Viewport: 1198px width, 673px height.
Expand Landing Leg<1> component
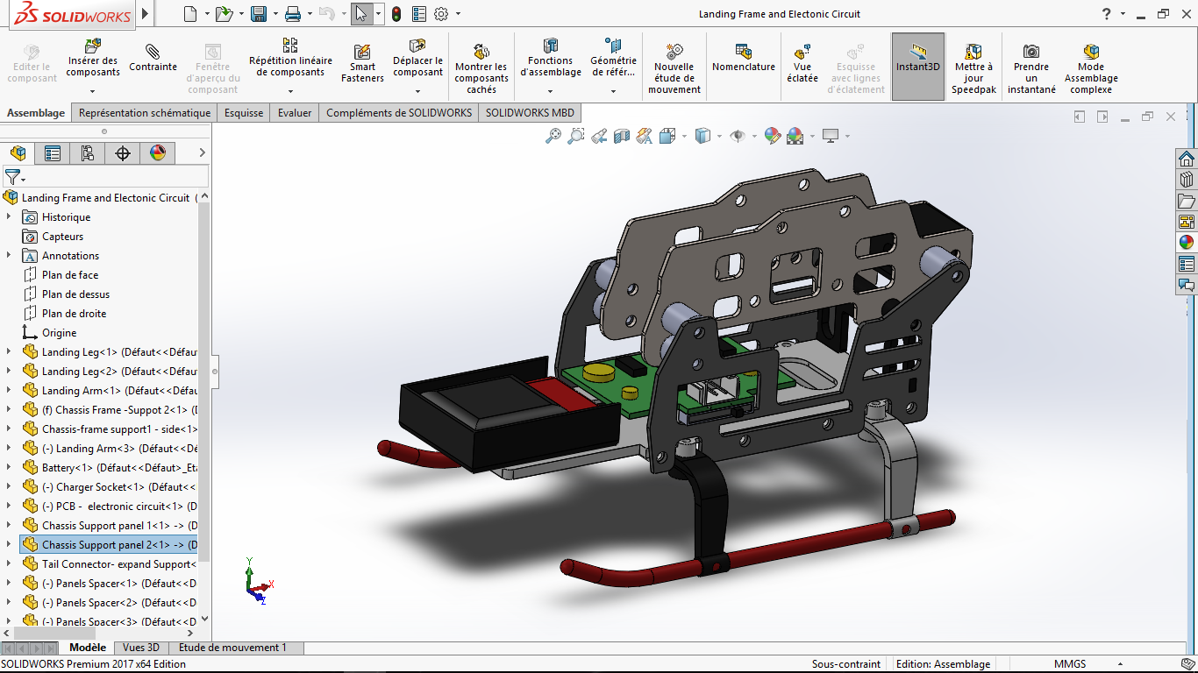(9, 352)
